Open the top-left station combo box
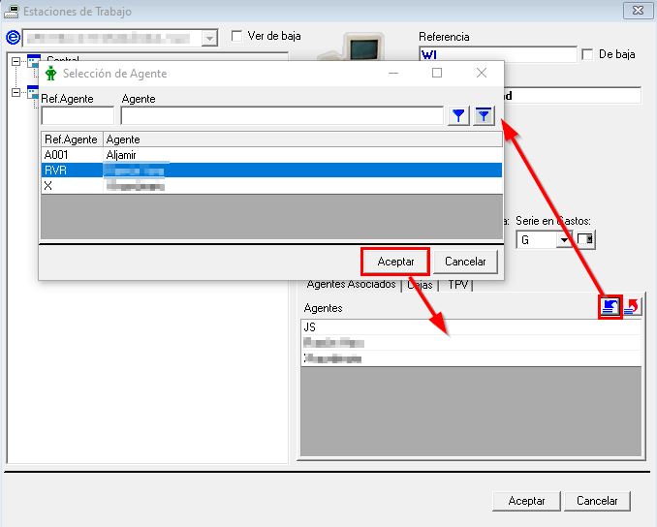 click(210, 38)
